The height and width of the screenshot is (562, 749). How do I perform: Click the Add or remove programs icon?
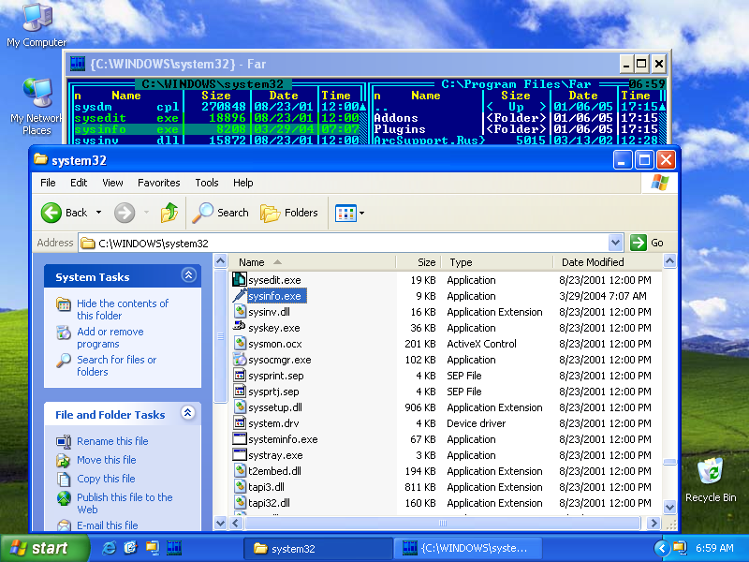tap(64, 332)
